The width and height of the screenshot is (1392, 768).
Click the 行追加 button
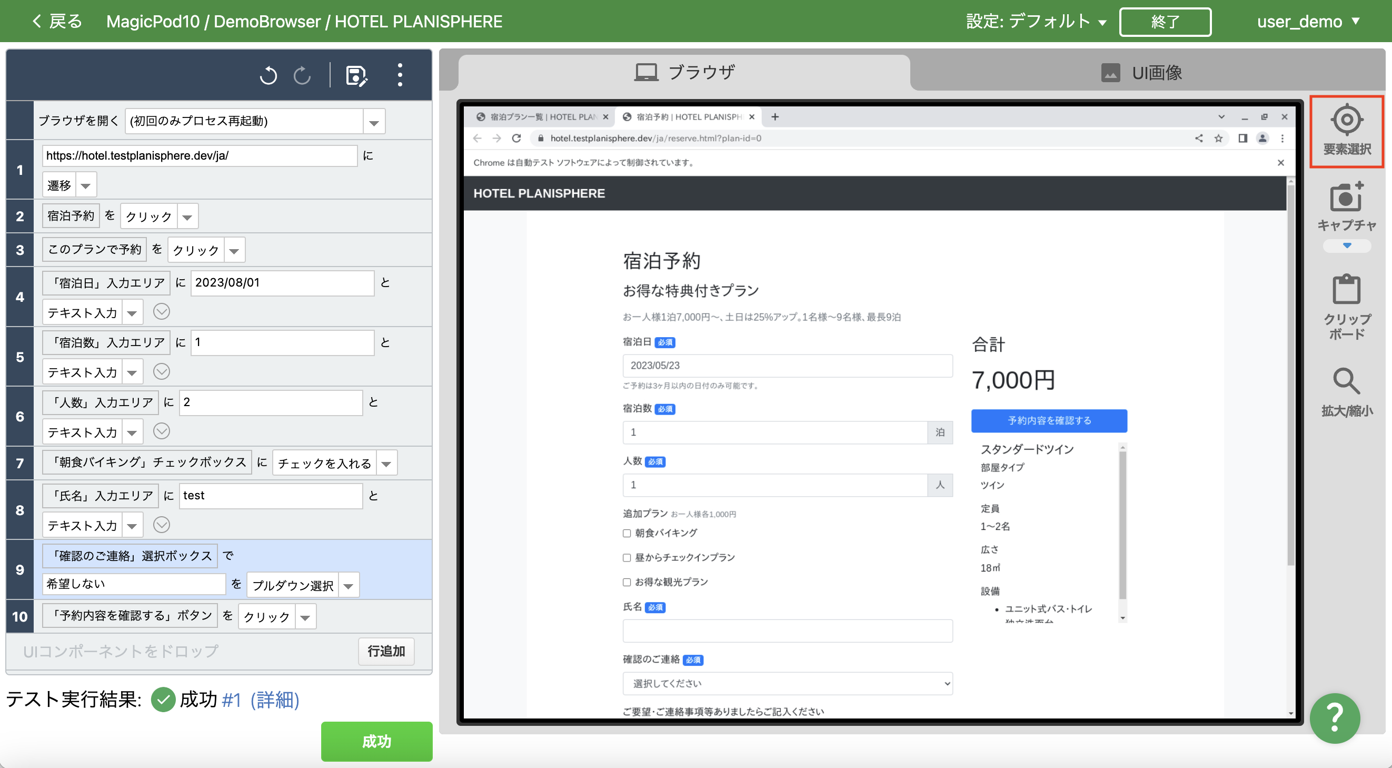(x=386, y=651)
